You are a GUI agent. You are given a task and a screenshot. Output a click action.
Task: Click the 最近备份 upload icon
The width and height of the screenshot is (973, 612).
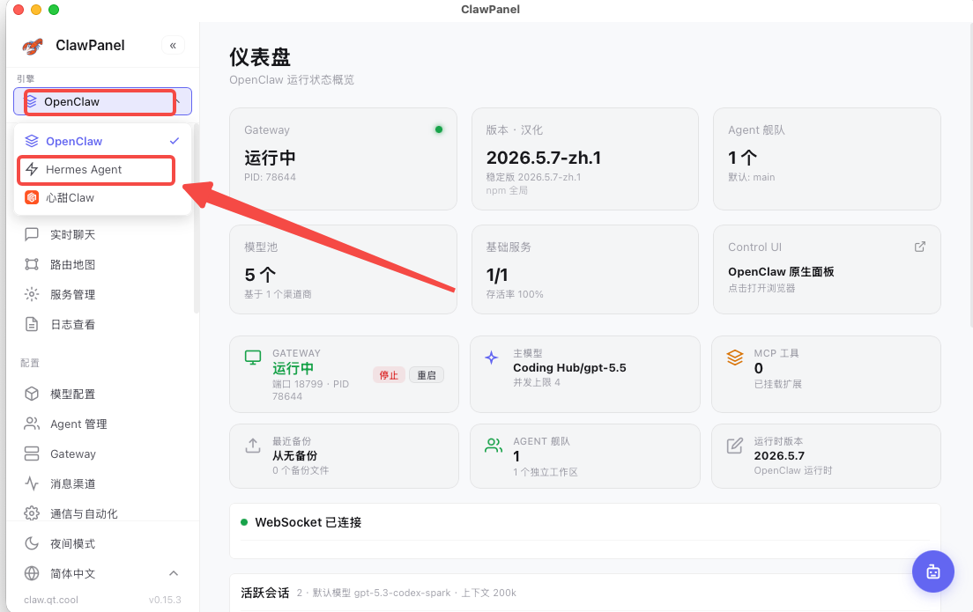[253, 446]
